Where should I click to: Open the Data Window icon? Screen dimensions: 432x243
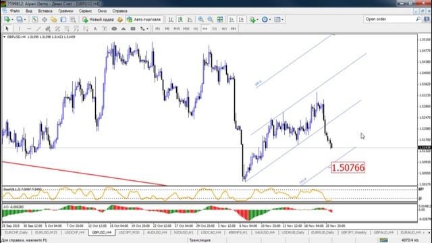click(x=45, y=20)
